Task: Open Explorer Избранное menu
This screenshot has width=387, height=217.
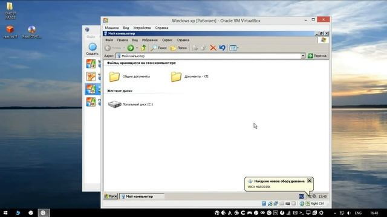Action: coord(149,40)
